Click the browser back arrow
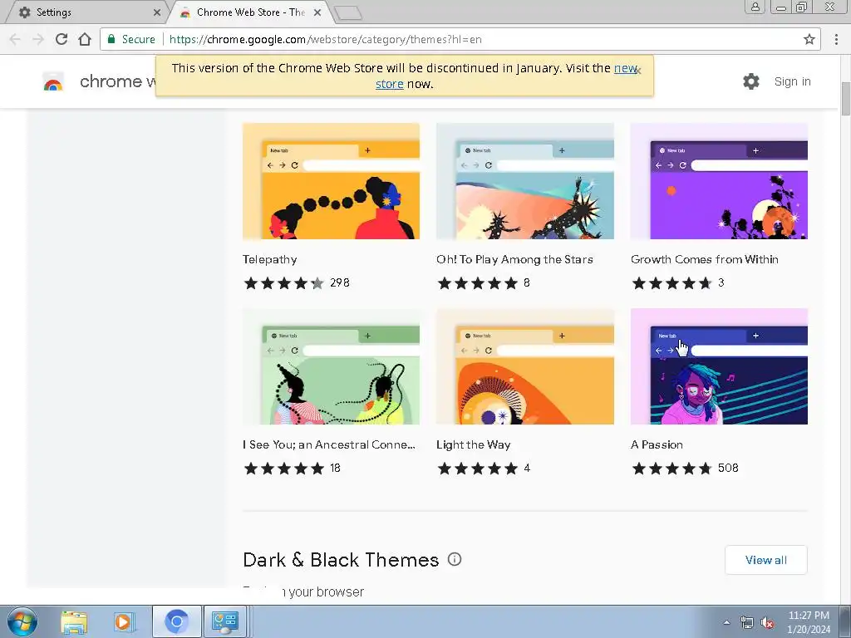 tap(15, 39)
